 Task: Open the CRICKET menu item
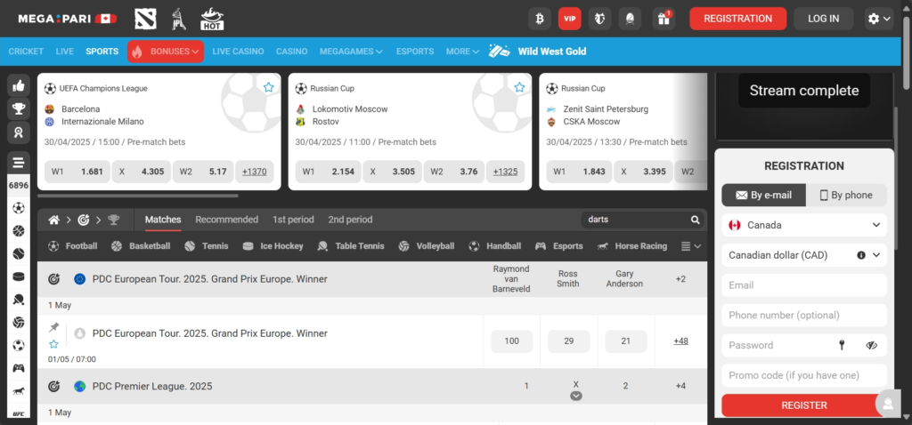point(26,51)
